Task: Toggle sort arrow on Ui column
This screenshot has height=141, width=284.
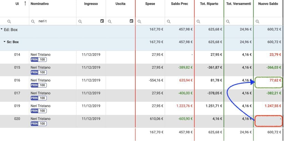Action: (x=26, y=4)
